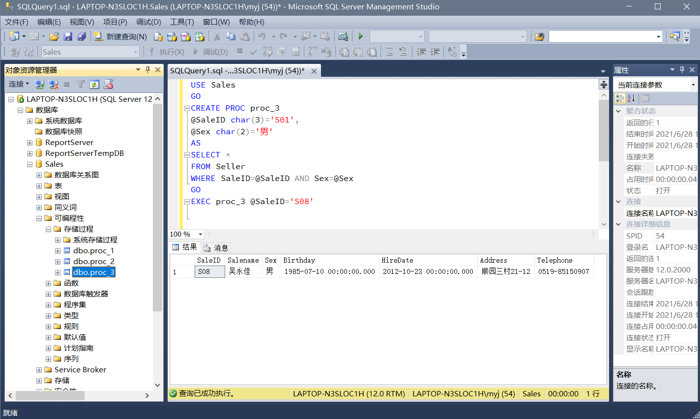Click the Save icon in the toolbar

pos(68,36)
